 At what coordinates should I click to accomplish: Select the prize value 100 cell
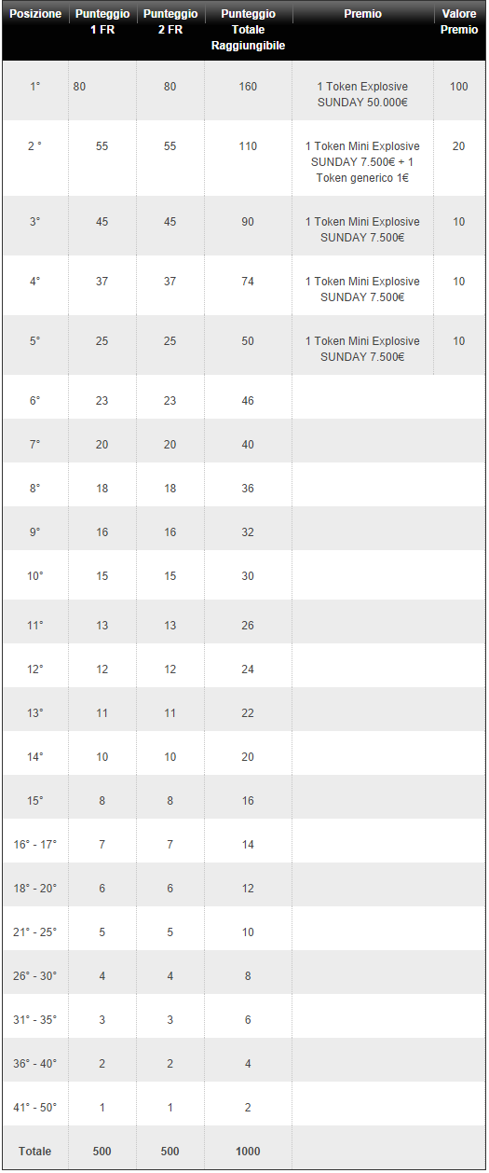(x=459, y=87)
